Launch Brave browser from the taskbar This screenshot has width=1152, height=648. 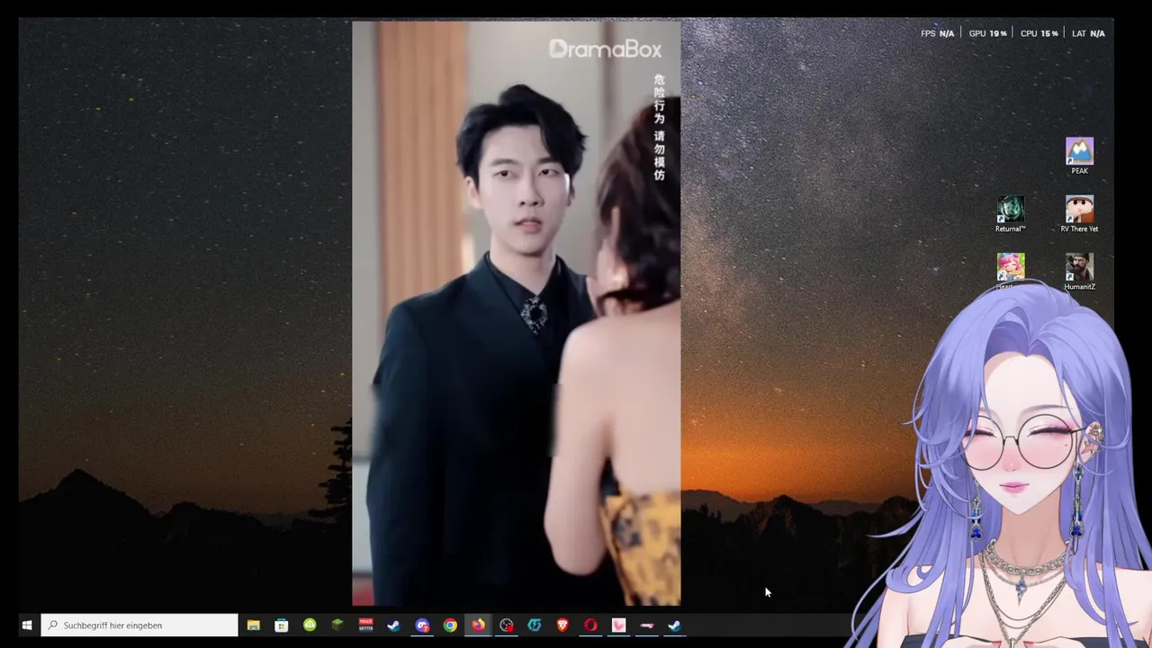click(x=562, y=625)
